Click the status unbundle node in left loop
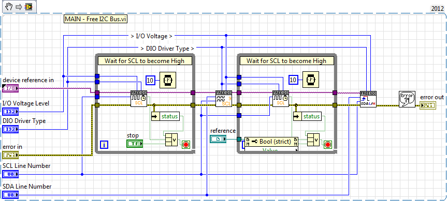447x201 pixels. 165,116
